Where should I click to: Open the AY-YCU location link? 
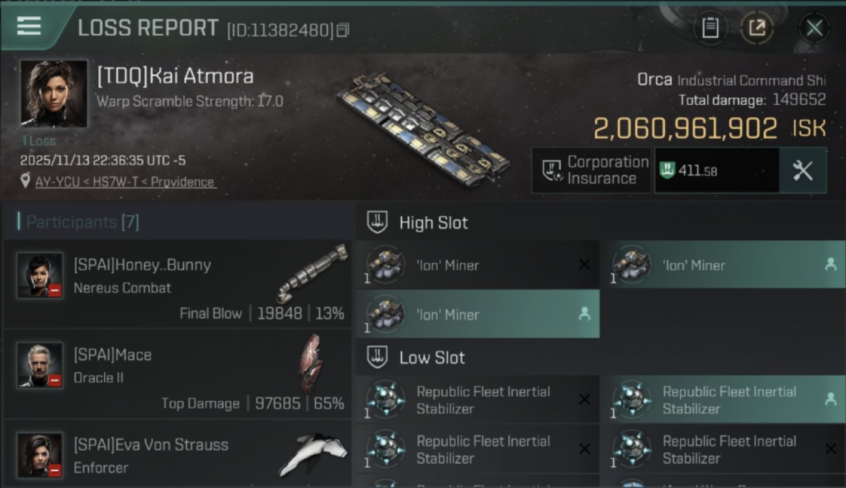(x=124, y=182)
